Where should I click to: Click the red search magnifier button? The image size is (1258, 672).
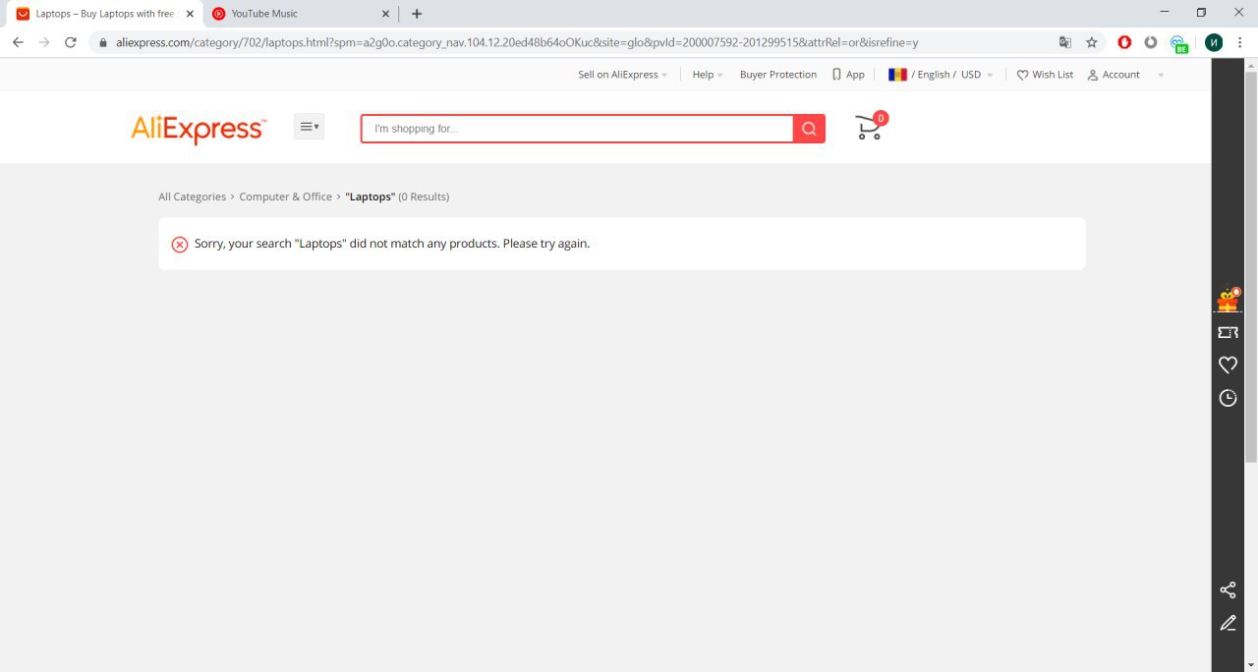click(x=809, y=129)
